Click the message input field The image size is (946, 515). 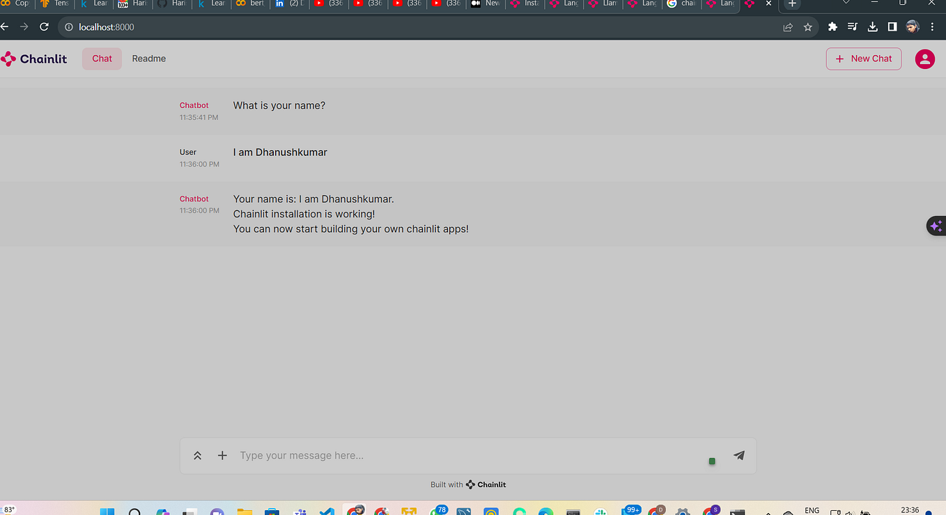pos(418,455)
